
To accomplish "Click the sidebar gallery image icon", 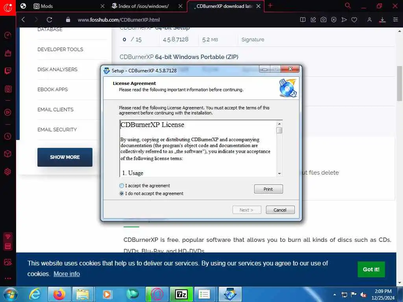I will pyautogui.click(x=8, y=262).
